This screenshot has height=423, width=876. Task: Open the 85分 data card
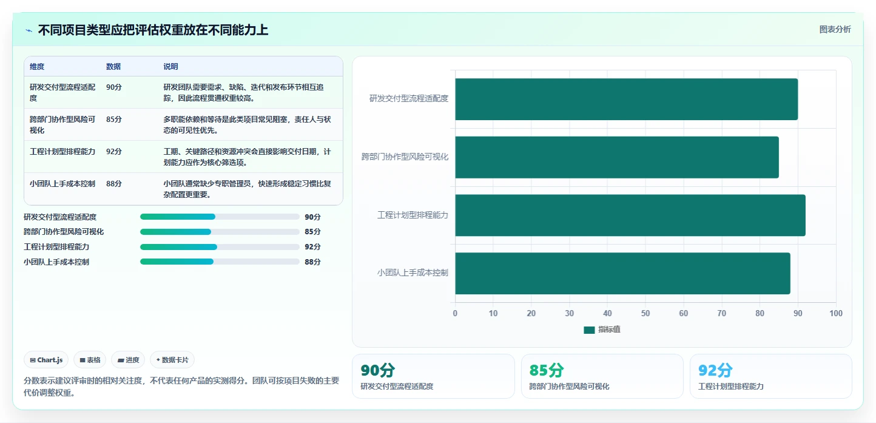[x=602, y=376]
